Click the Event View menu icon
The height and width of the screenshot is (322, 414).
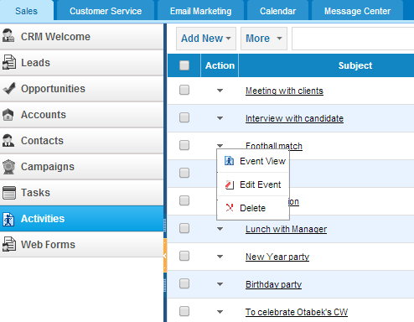pyautogui.click(x=230, y=161)
